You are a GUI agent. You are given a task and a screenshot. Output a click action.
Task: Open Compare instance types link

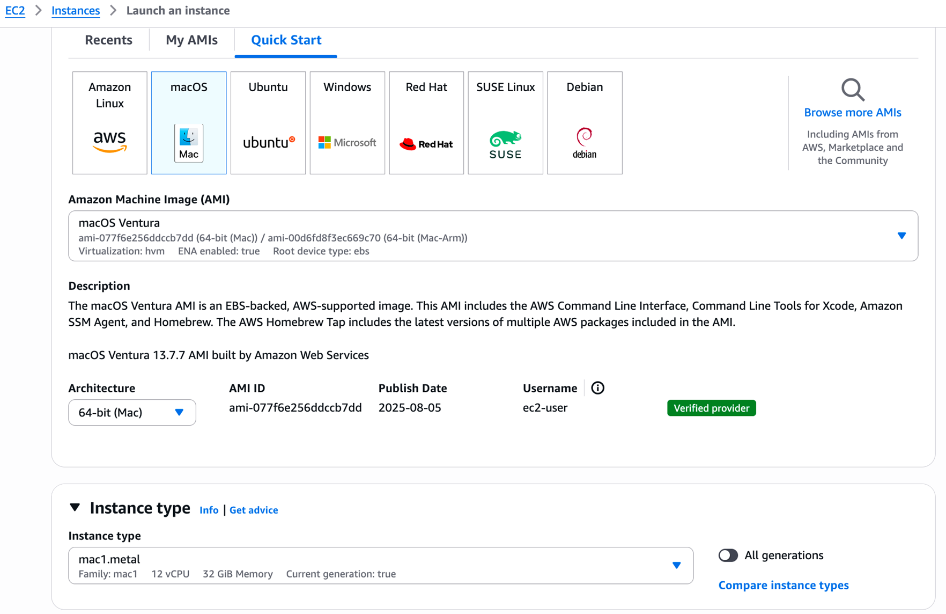[x=784, y=585]
